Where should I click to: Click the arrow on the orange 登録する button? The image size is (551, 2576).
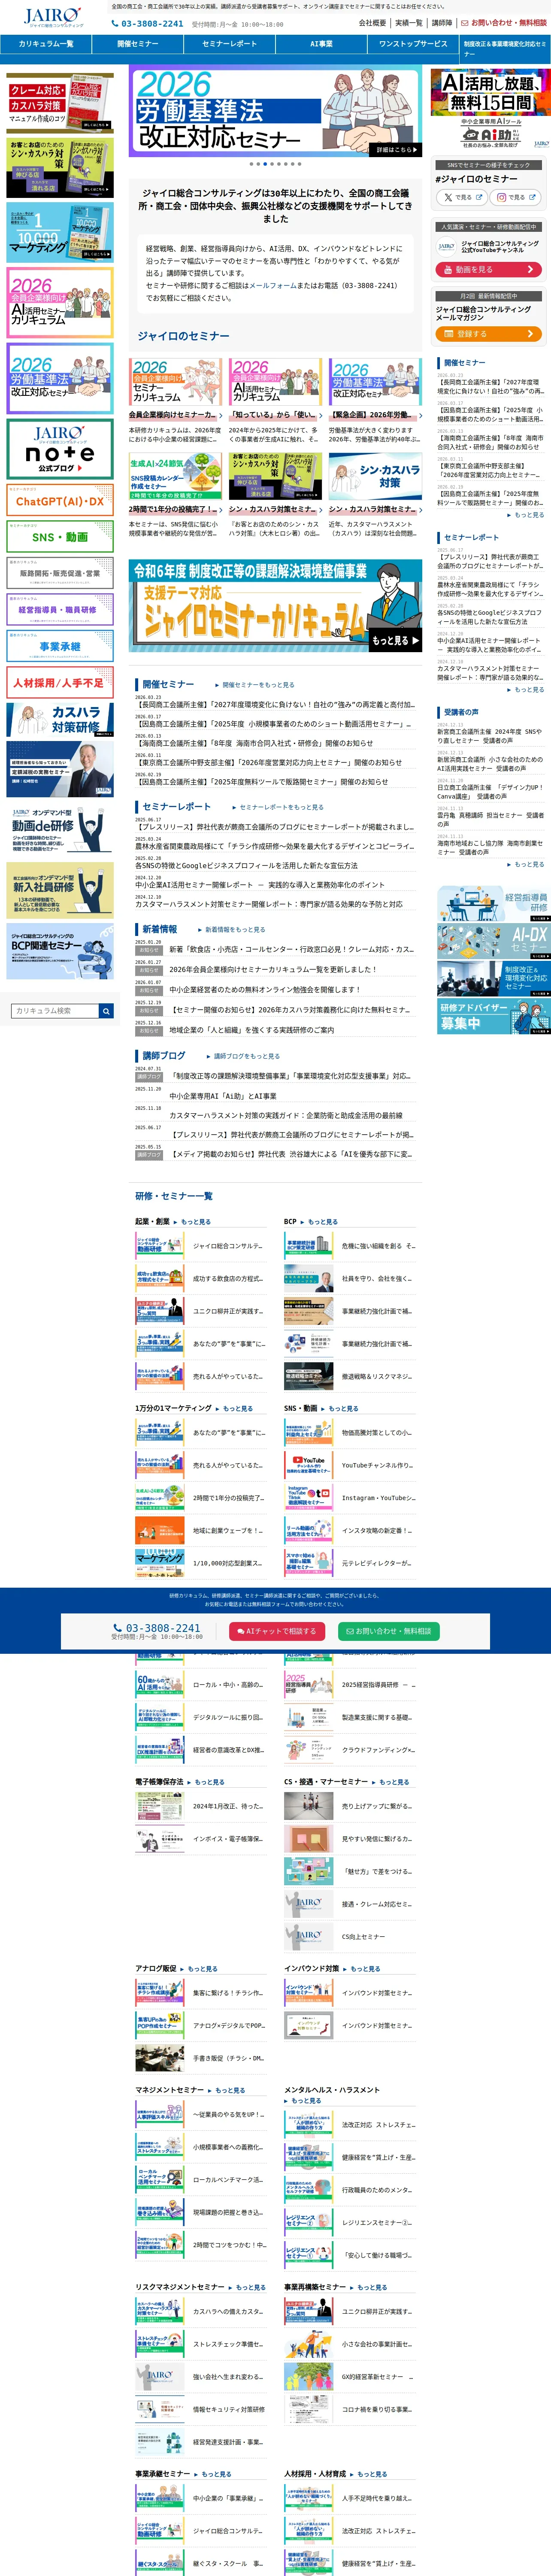coord(530,334)
